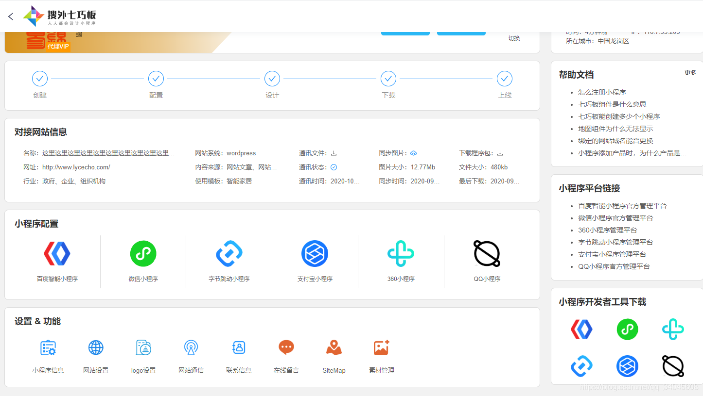
Task: Download the Baidu developer tool
Action: pos(581,330)
